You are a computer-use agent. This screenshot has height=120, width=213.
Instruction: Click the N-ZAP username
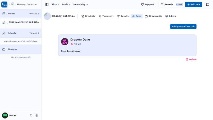point(13,115)
